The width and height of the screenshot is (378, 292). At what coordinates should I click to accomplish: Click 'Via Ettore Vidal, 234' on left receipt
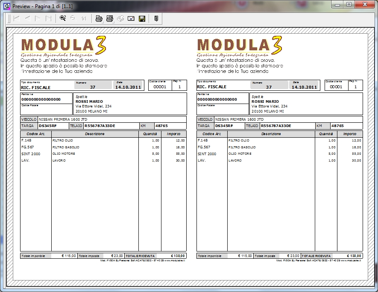pos(94,106)
